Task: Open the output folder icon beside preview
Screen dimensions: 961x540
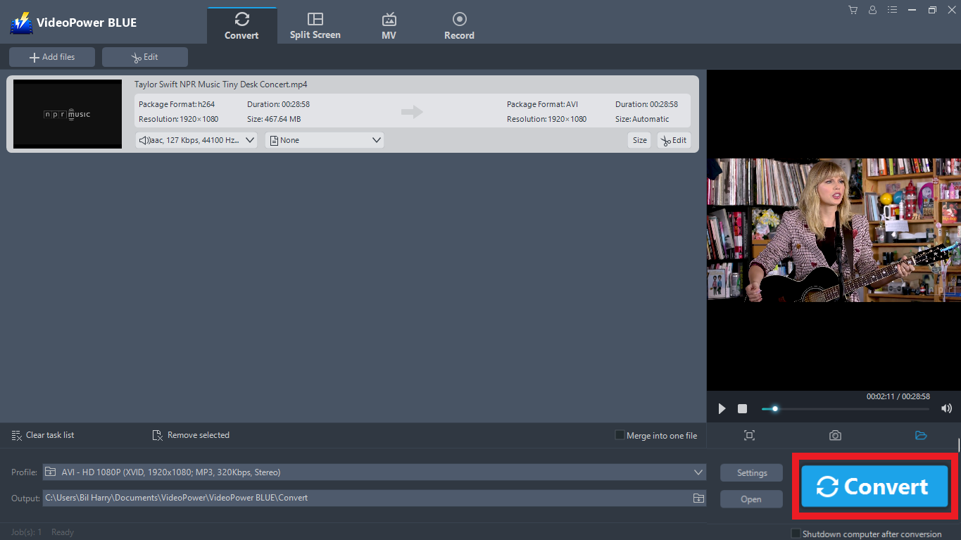Action: coord(921,435)
